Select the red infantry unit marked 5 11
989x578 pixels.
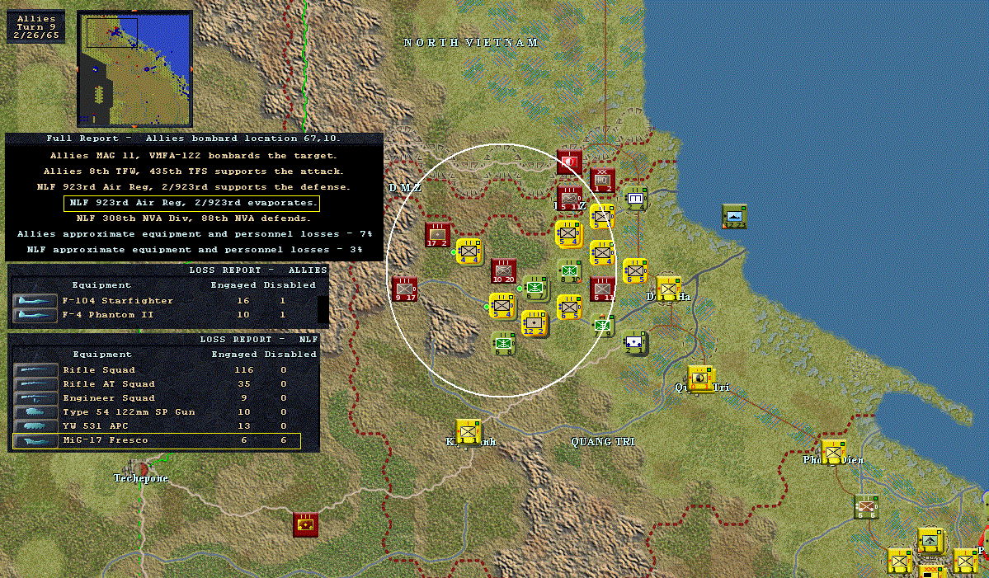pos(569,199)
